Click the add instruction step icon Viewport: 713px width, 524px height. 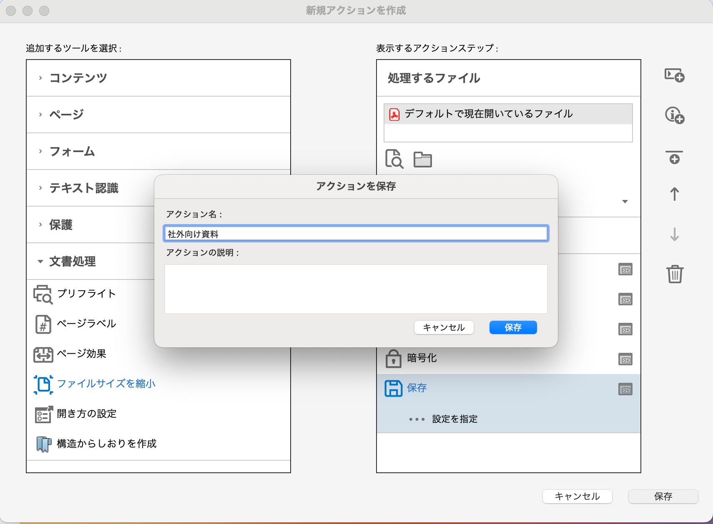tap(674, 115)
